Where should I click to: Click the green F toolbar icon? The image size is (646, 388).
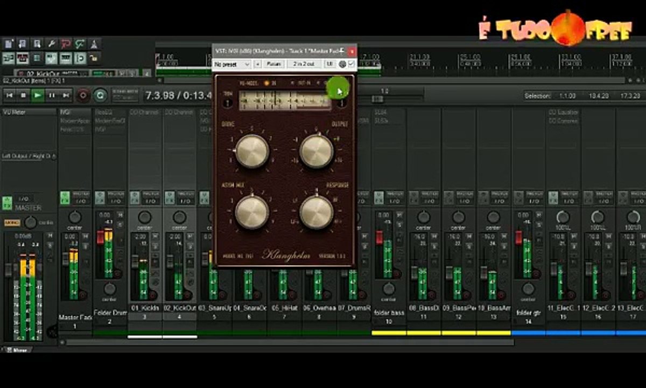pos(80,44)
